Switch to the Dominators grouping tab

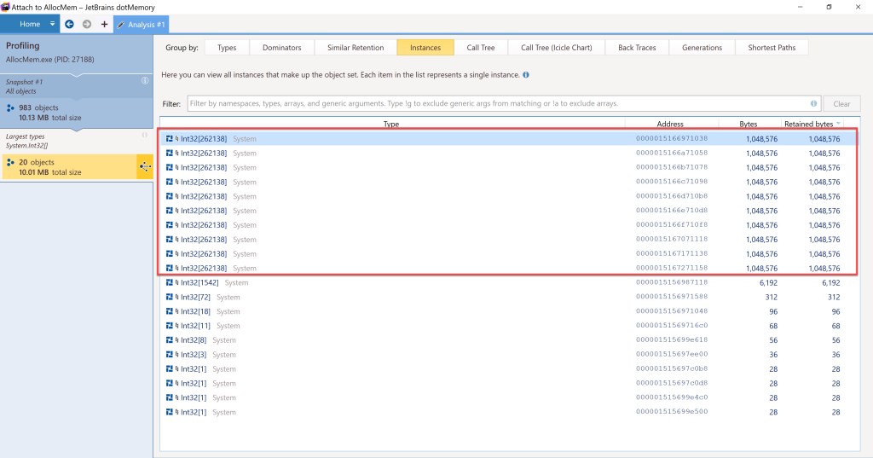tap(281, 48)
